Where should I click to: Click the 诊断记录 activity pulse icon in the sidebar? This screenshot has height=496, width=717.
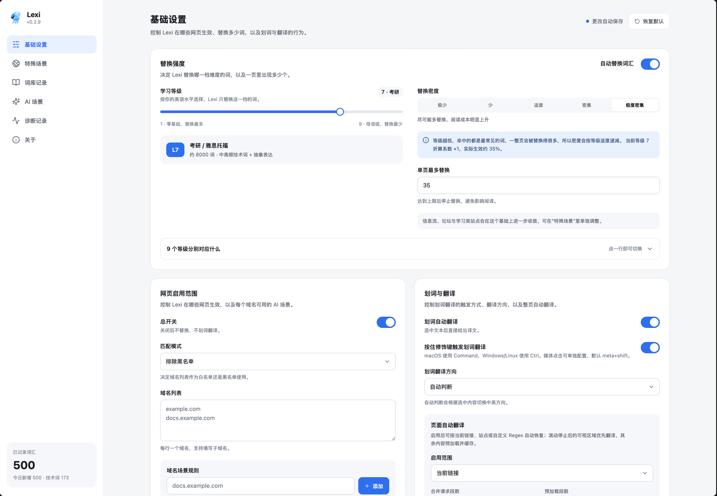16,121
